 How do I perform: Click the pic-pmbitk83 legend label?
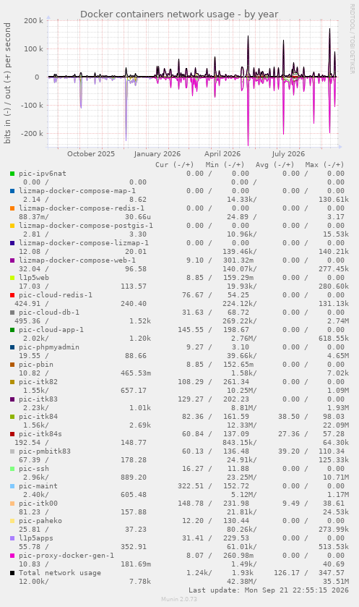(45, 451)
